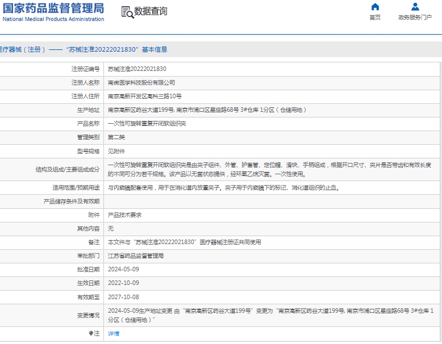Click the 基本信息 page title heading

[155, 49]
